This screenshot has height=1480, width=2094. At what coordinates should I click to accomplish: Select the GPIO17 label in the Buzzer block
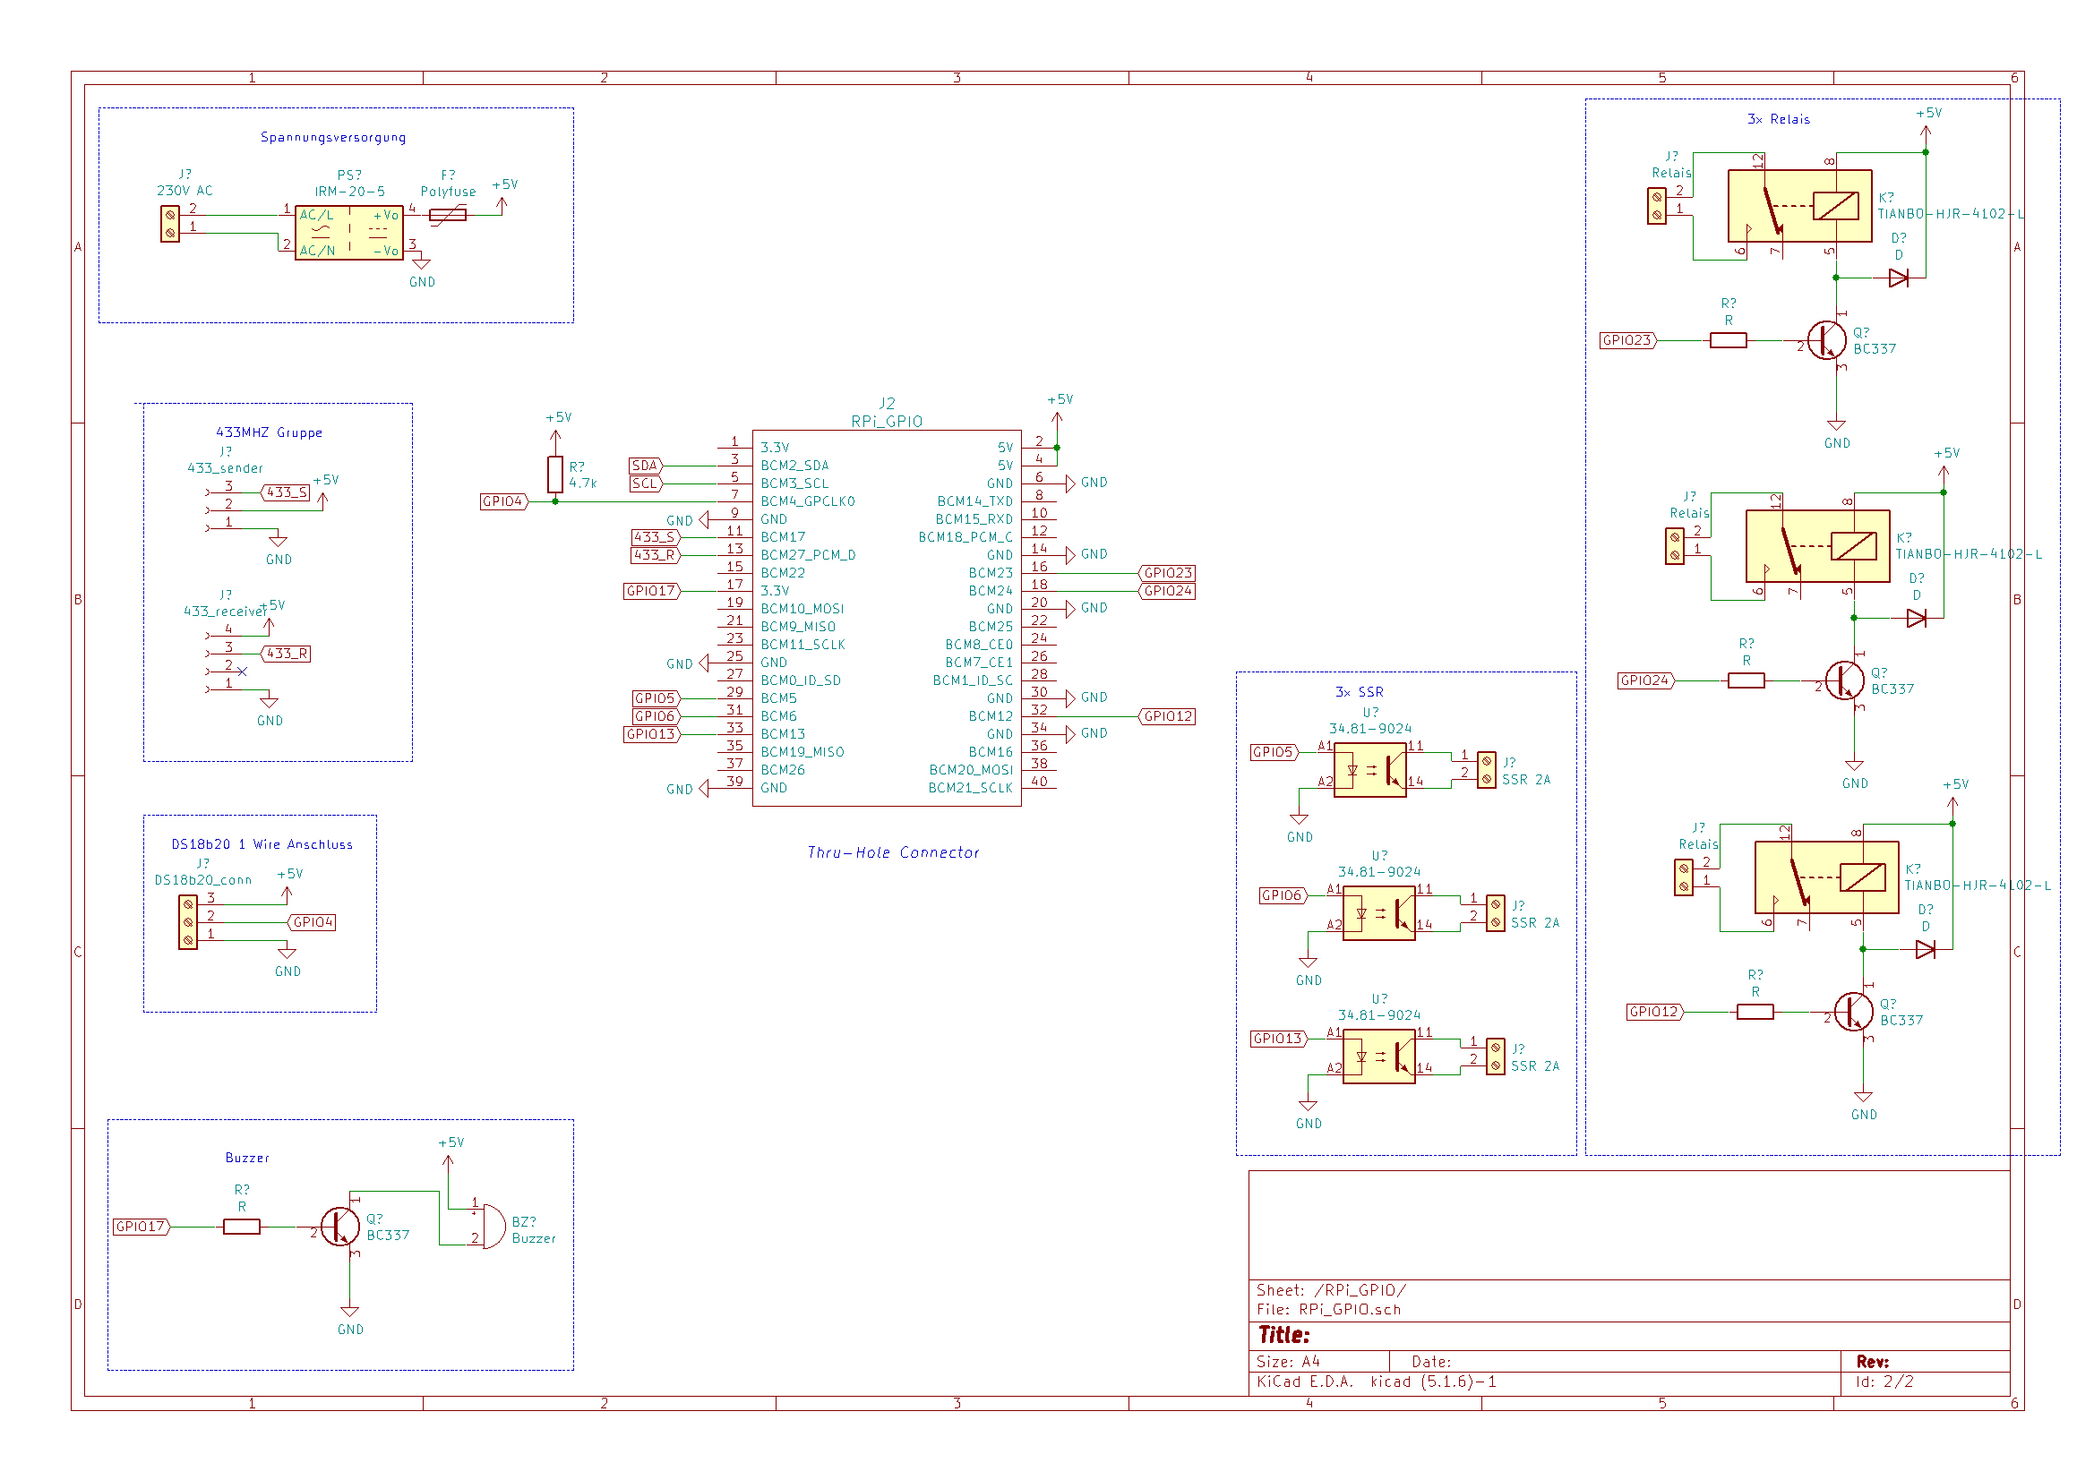(142, 1227)
